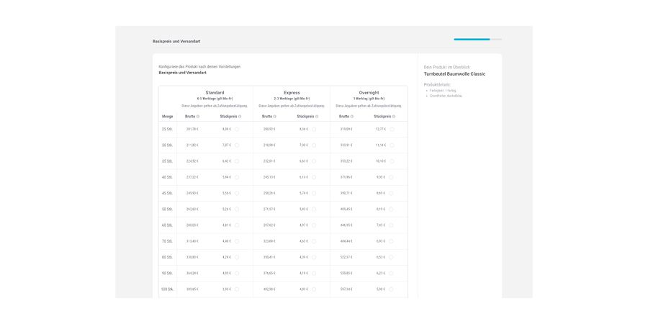Click the Dein Produkt im Überblick heading
Screen dimensions: 648x324
[446, 67]
